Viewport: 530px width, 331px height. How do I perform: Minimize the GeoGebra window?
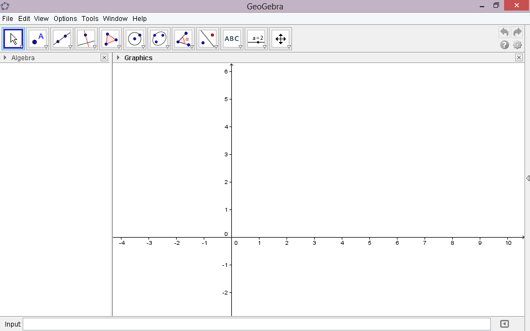pos(482,6)
